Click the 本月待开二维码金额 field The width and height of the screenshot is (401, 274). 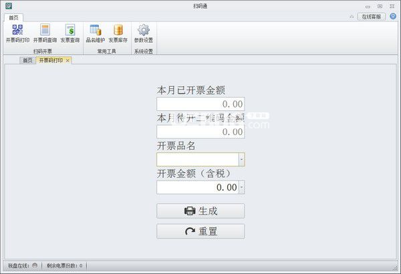coord(200,132)
